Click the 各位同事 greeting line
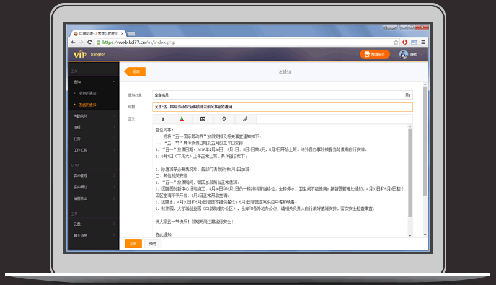Screen dimensions: 496x285 pyautogui.click(x=164, y=130)
